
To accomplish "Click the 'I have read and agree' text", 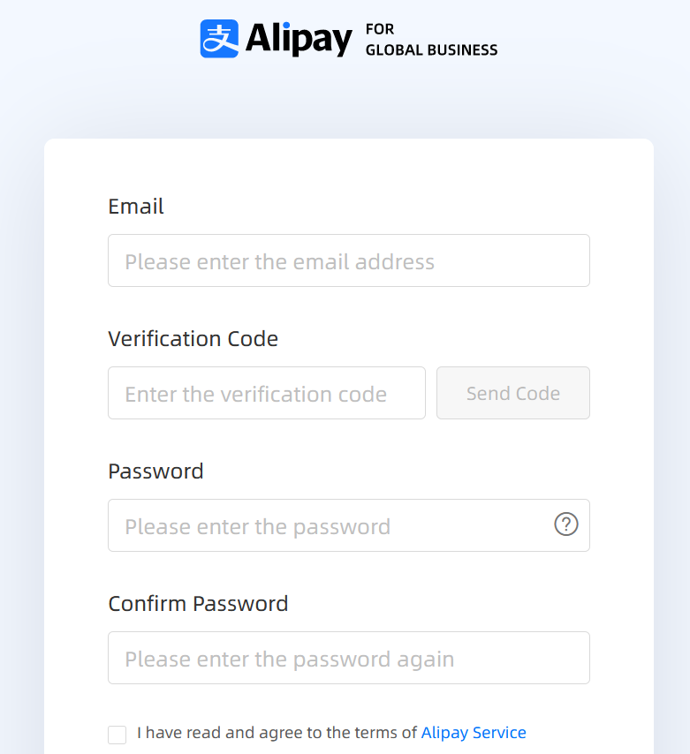I will coord(277,733).
